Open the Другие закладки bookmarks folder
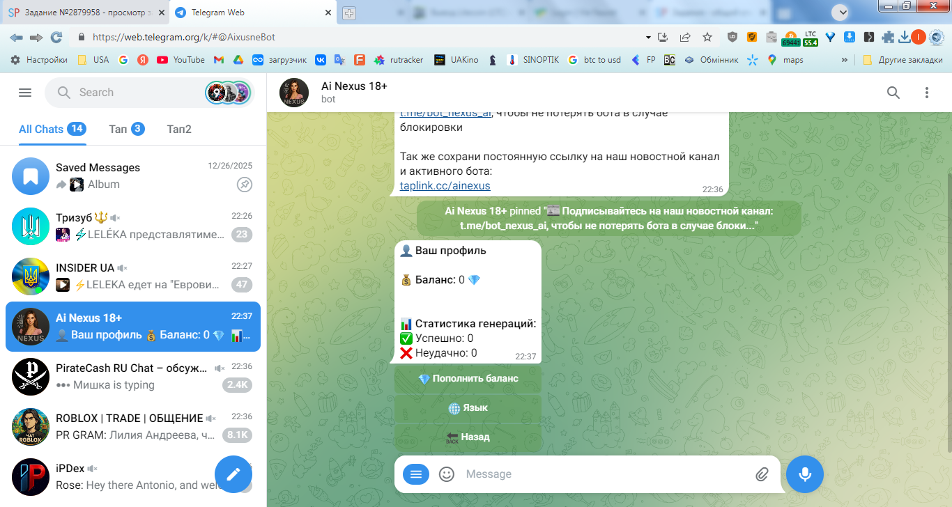 pos(903,60)
